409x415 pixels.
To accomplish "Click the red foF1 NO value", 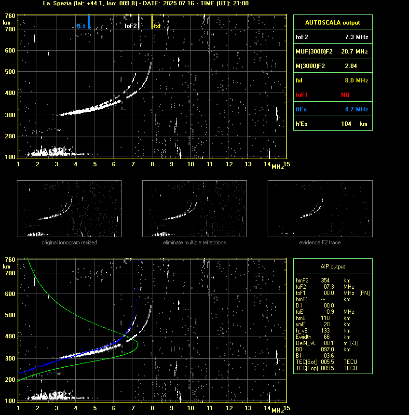I will click(x=345, y=95).
